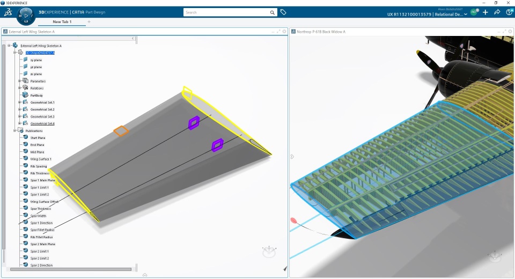The image size is (515, 279).
Task: Collapse the 3D Shape node
Action: pos(14,53)
